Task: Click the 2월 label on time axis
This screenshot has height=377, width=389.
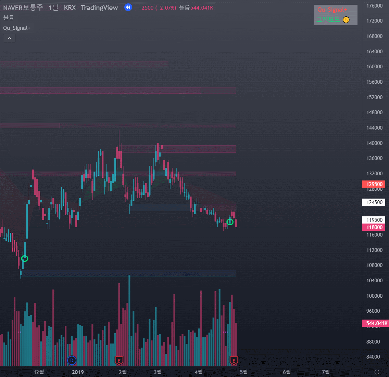Action: (123, 372)
